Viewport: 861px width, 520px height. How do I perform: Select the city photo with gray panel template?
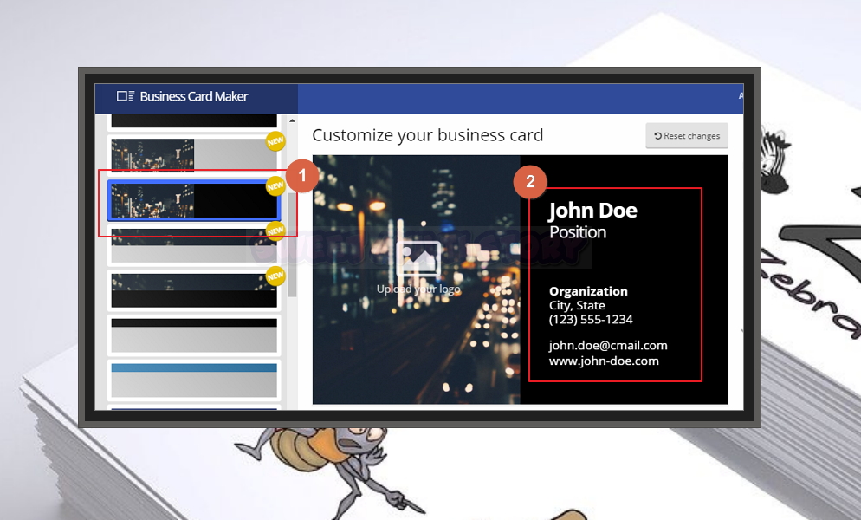(x=194, y=154)
